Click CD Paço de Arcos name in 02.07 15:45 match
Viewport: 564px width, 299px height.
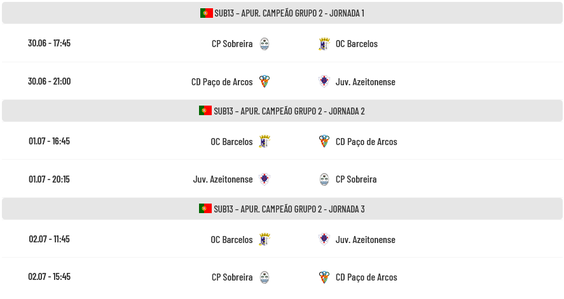pyautogui.click(x=366, y=277)
